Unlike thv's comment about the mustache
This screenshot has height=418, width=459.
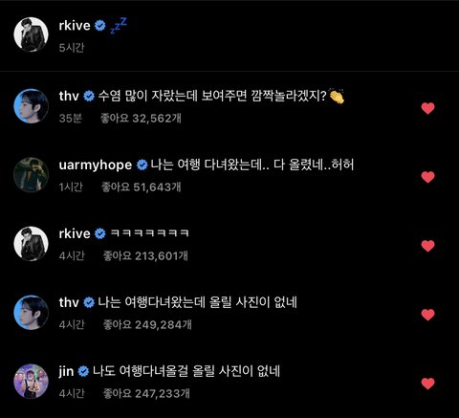tap(427, 108)
